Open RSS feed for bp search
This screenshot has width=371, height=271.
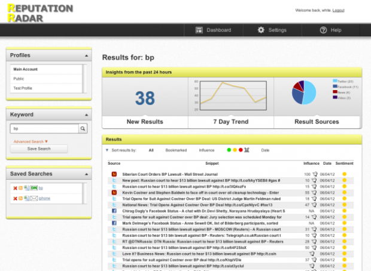[x=20, y=188]
